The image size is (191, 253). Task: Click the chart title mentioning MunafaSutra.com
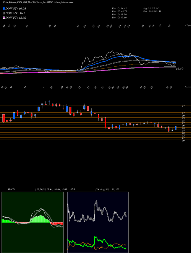click(38, 3)
